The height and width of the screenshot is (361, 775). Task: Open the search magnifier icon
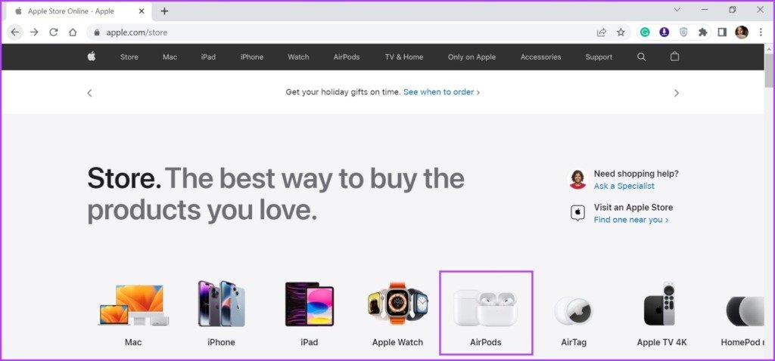pyautogui.click(x=642, y=57)
